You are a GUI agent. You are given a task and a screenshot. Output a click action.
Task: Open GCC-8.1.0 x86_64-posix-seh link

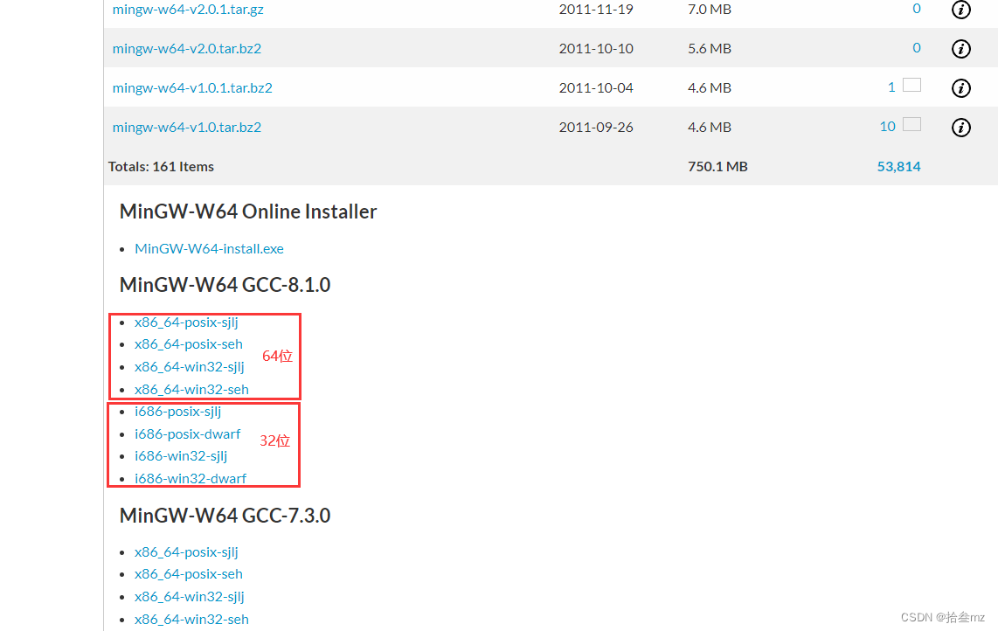(x=189, y=344)
